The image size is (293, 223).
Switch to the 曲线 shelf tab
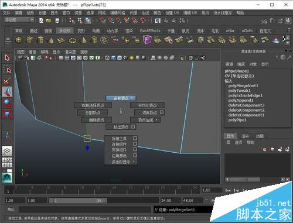(x=33, y=31)
